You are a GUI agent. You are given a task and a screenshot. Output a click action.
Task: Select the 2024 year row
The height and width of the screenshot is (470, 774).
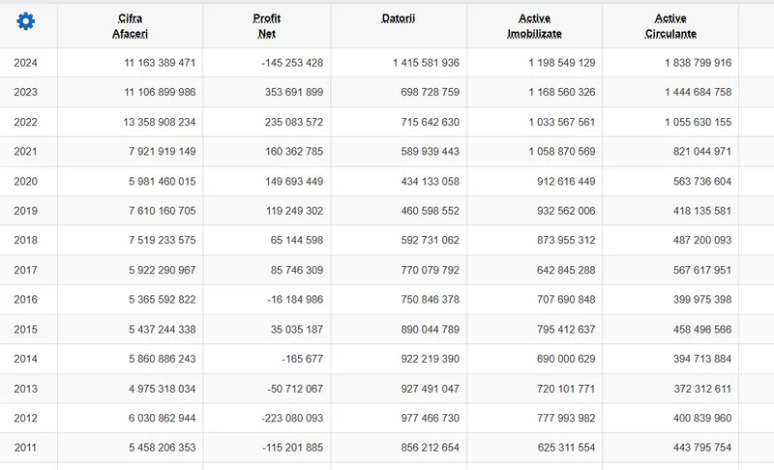[x=26, y=63]
